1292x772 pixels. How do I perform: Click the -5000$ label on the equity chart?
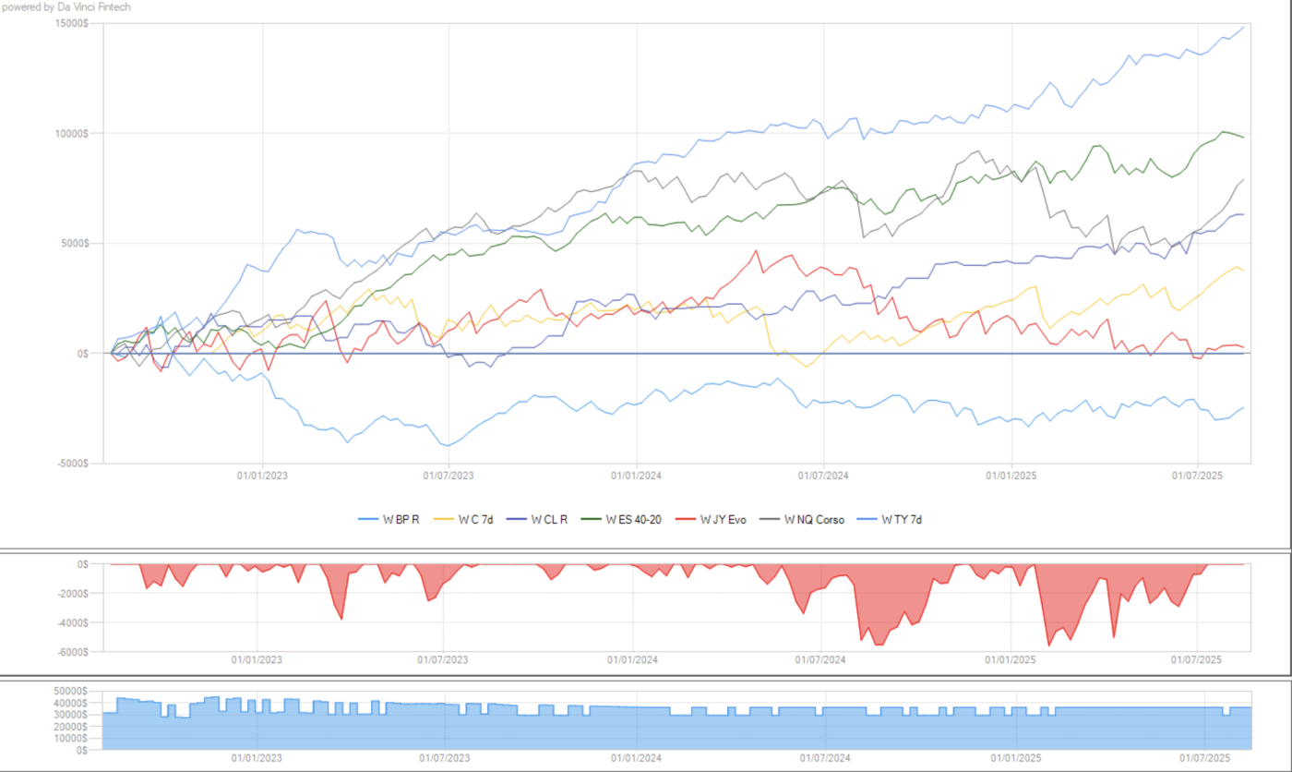[70, 464]
